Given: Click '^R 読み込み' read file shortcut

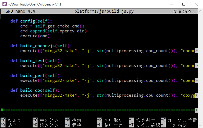Looking at the screenshot, I should point(45,125).
